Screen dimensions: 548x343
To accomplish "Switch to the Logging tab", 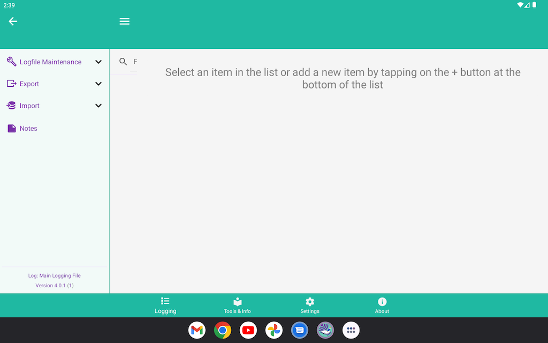I will 165,305.
